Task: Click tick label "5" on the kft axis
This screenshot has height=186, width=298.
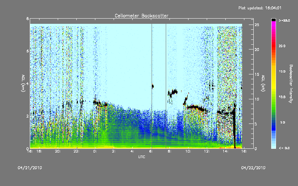Action: [256, 124]
